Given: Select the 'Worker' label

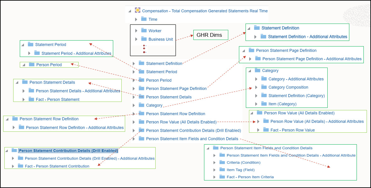Looking at the screenshot, I should pos(155,31).
